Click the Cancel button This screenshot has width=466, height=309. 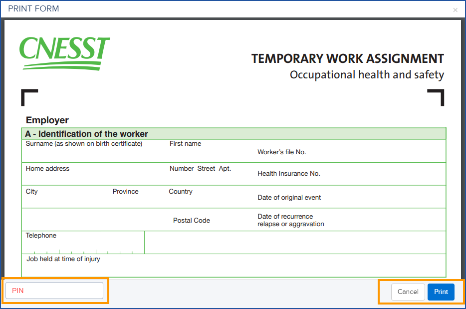(408, 292)
